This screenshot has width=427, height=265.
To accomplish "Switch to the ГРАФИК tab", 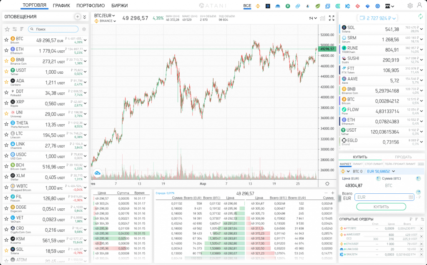I will click(61, 5).
